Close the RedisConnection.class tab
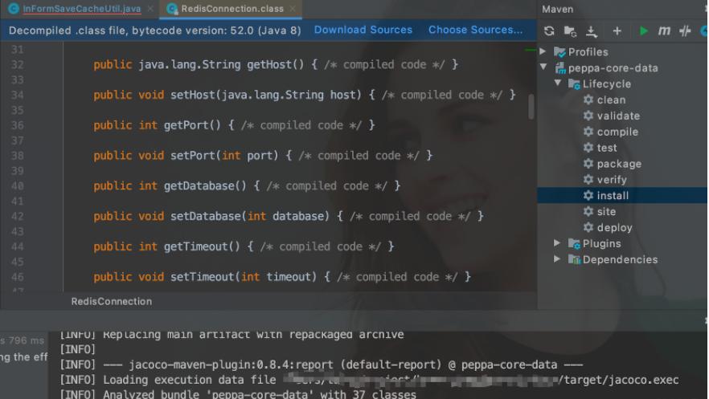This screenshot has height=399, width=709. pos(293,9)
